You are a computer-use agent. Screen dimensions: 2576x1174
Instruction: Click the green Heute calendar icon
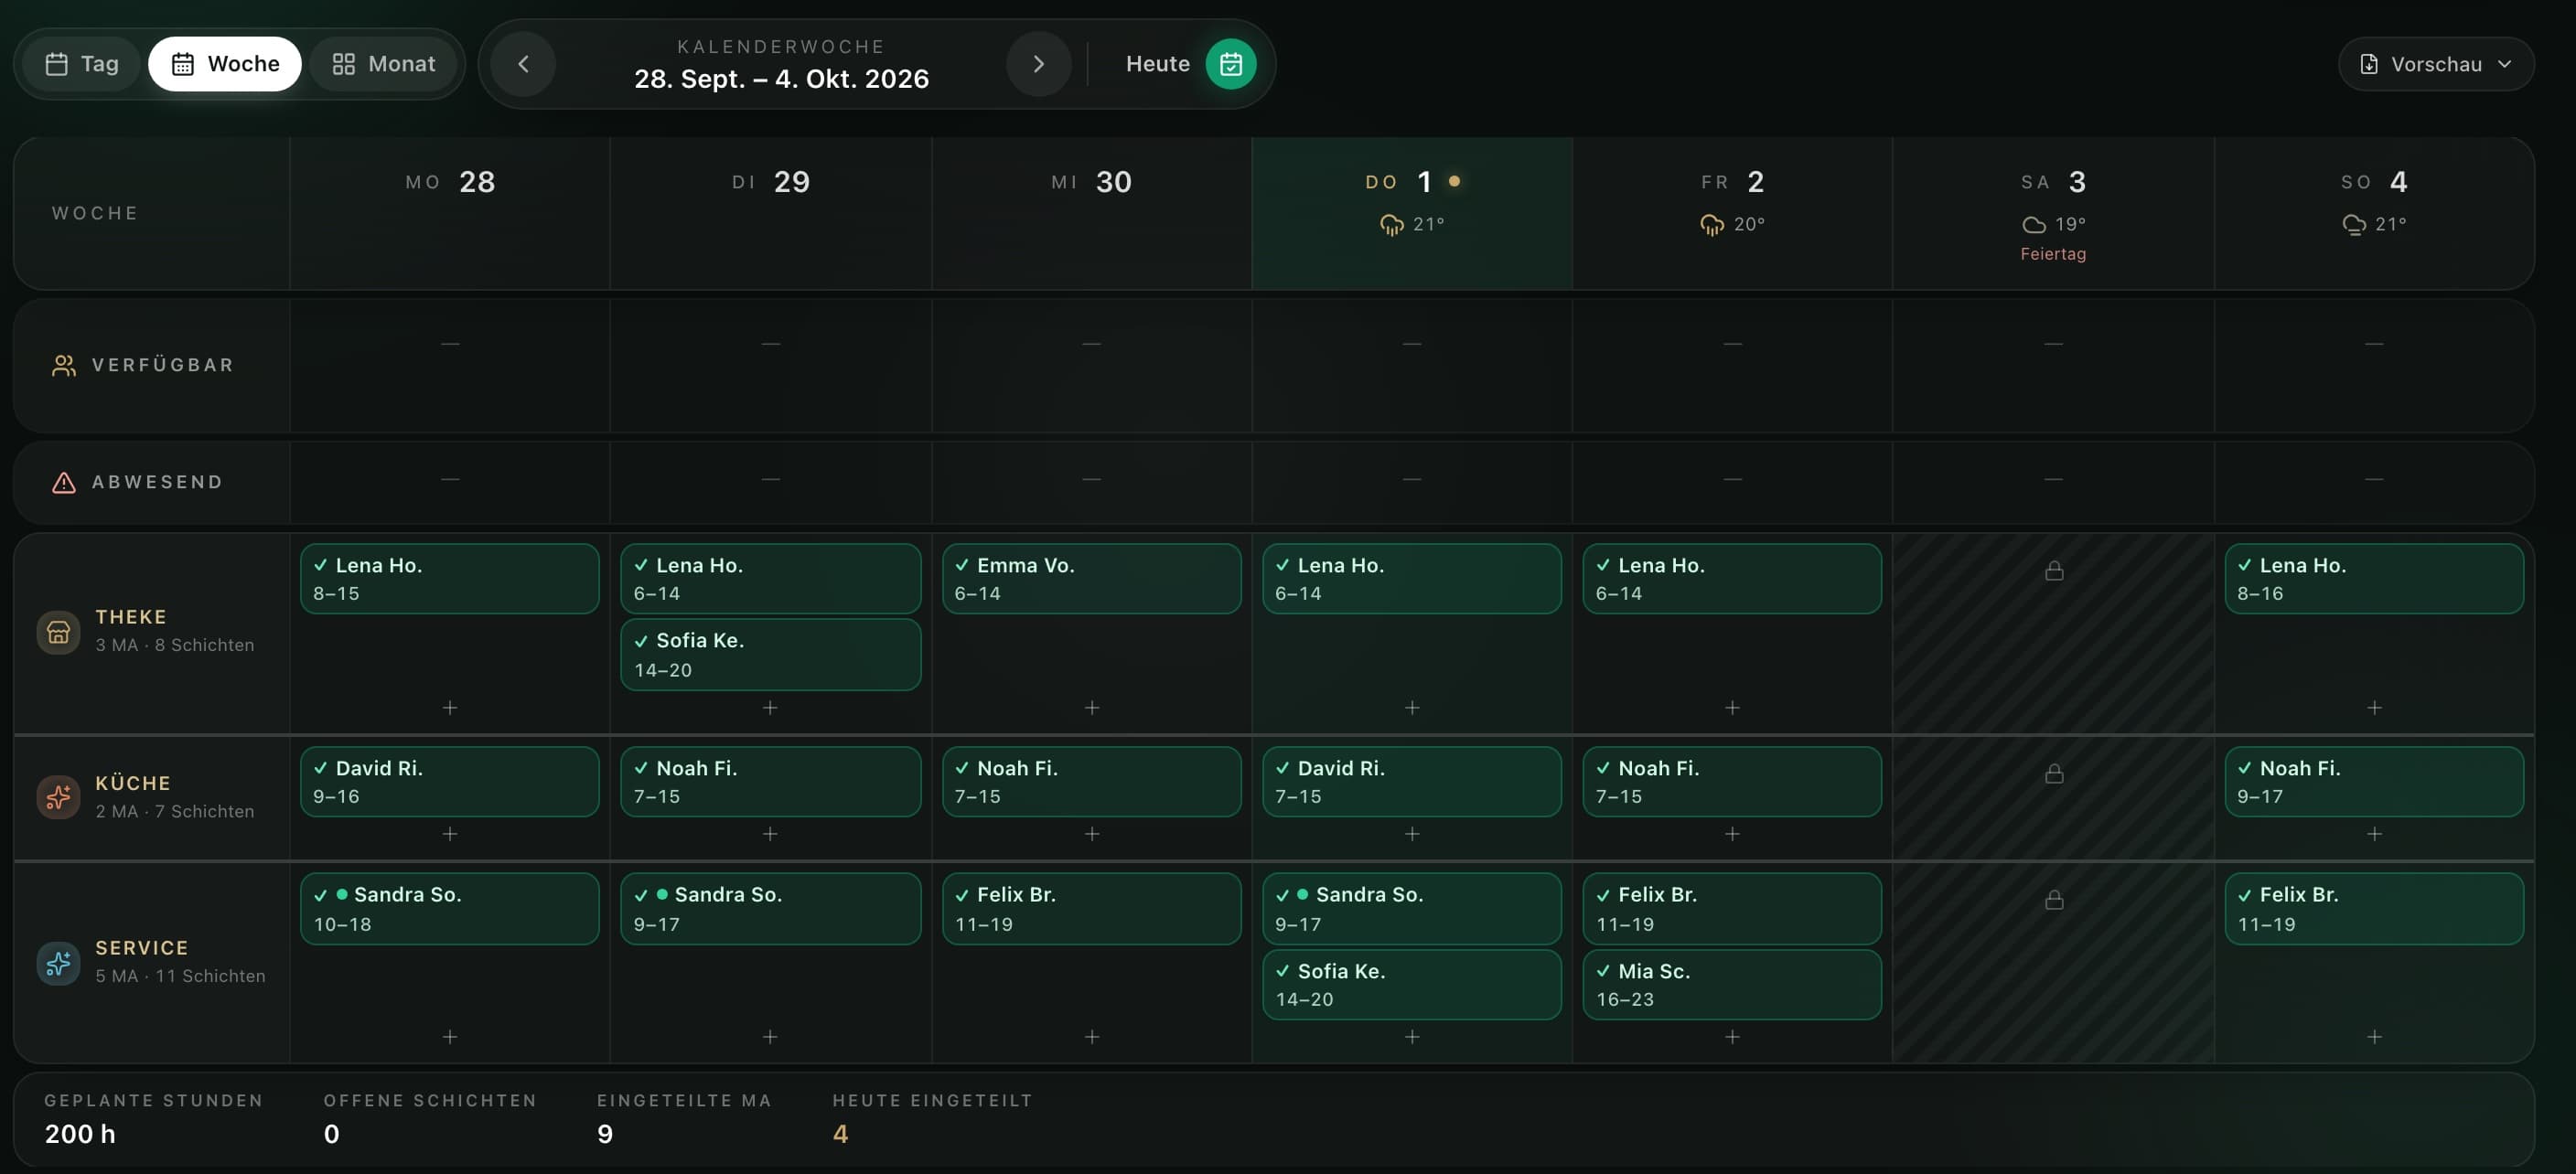pyautogui.click(x=1230, y=64)
